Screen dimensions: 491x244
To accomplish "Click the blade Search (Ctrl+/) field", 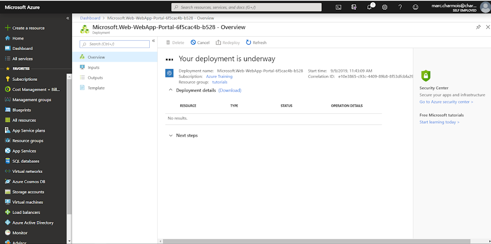I will (x=114, y=44).
